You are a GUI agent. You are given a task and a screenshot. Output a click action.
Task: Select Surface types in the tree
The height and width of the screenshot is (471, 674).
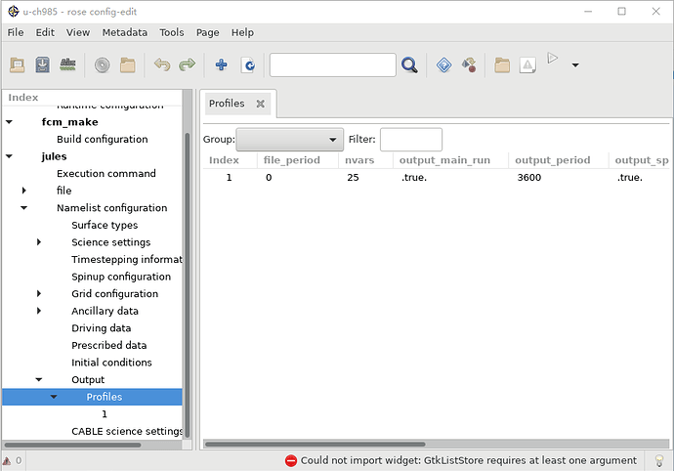point(105,226)
